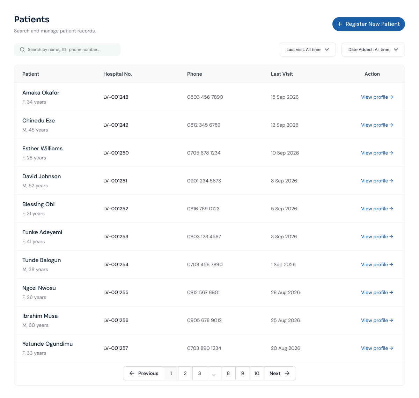
Task: Go to the Next page
Action: [280, 373]
